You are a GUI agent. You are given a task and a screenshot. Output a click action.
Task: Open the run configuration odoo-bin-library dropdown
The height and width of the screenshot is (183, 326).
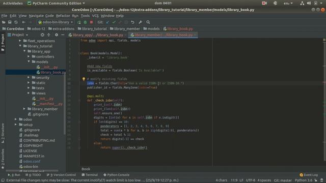(x=56, y=22)
